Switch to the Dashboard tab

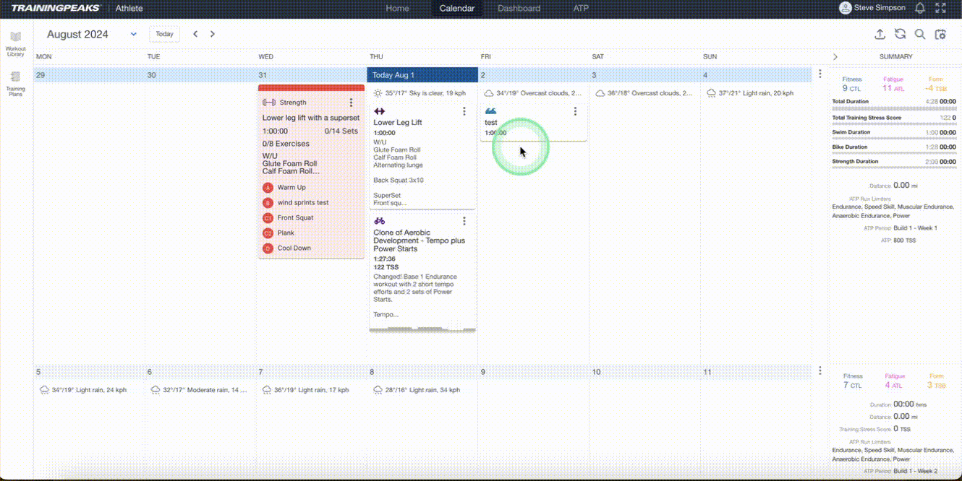coord(519,8)
